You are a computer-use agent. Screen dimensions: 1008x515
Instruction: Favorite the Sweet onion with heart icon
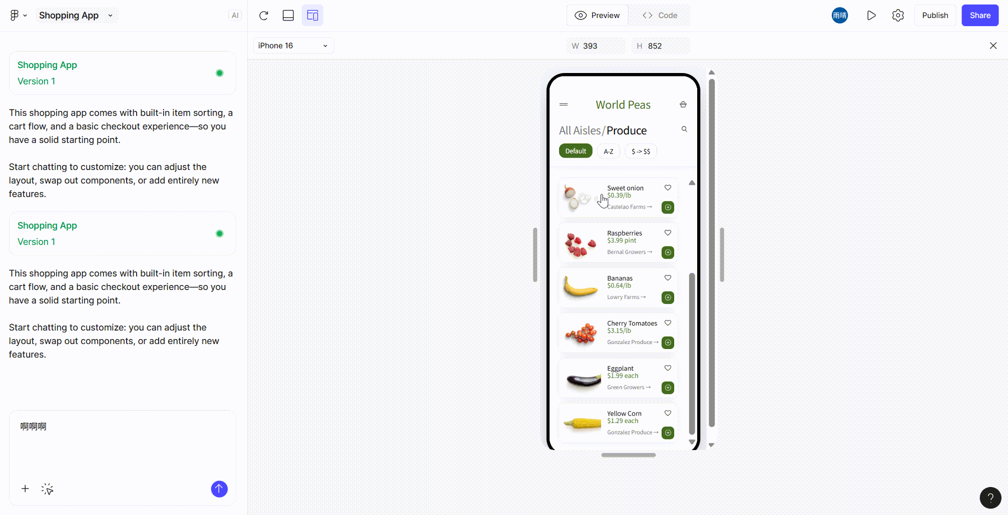tap(668, 187)
